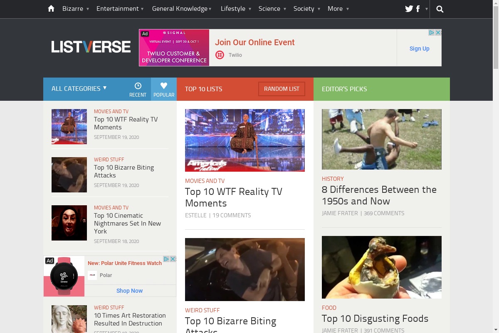Open sidebar Top 10 Bizarre Biting Attacks
This screenshot has width=499, height=333.
tap(124, 171)
